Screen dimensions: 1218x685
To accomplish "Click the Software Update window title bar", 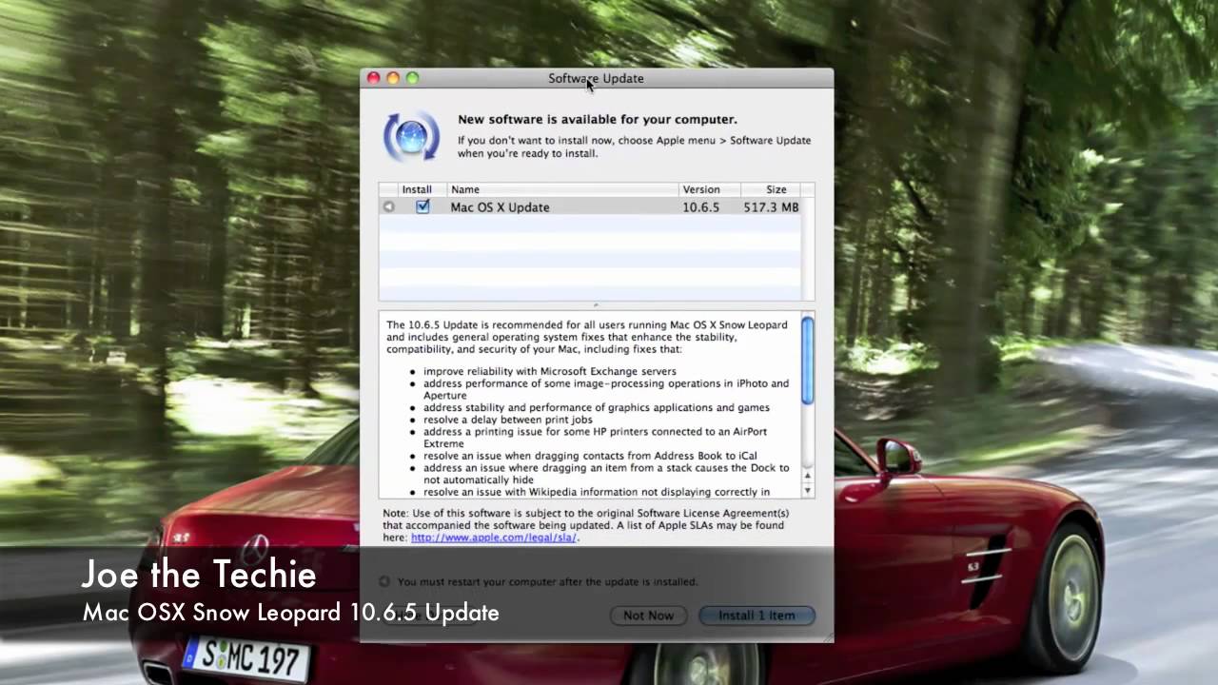I will [x=596, y=78].
